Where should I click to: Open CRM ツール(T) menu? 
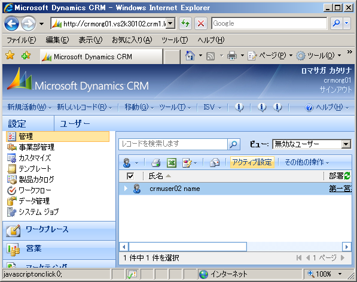click(175, 107)
